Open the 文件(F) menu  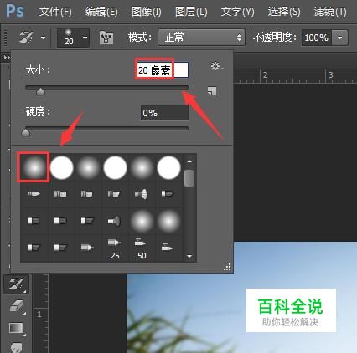click(x=55, y=12)
